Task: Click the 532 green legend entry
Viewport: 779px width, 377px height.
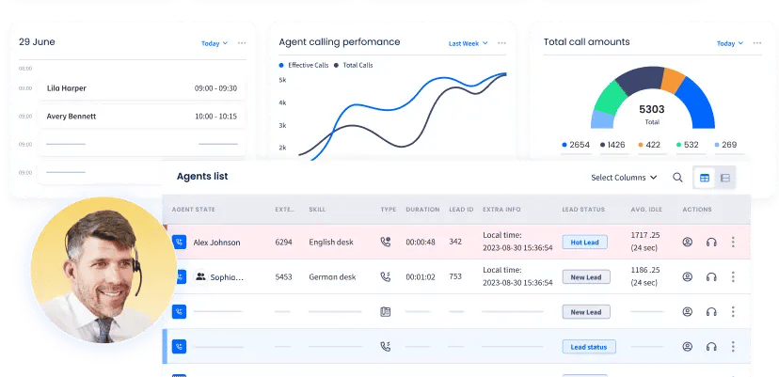Action: point(687,145)
